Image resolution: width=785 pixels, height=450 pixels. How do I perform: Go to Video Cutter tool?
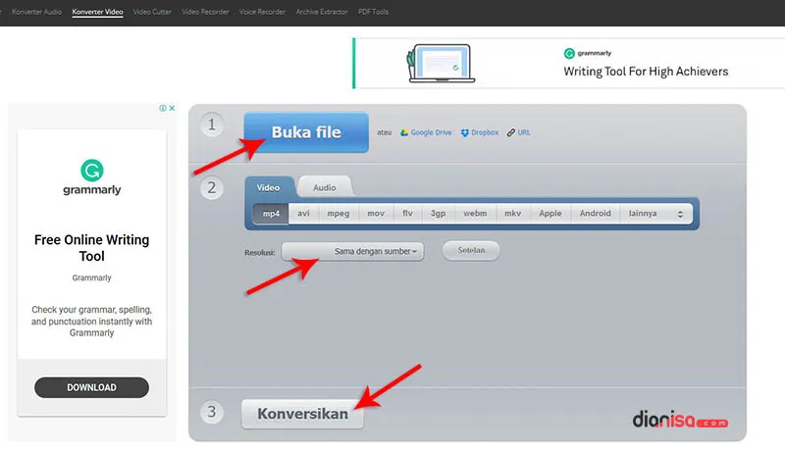(x=152, y=12)
